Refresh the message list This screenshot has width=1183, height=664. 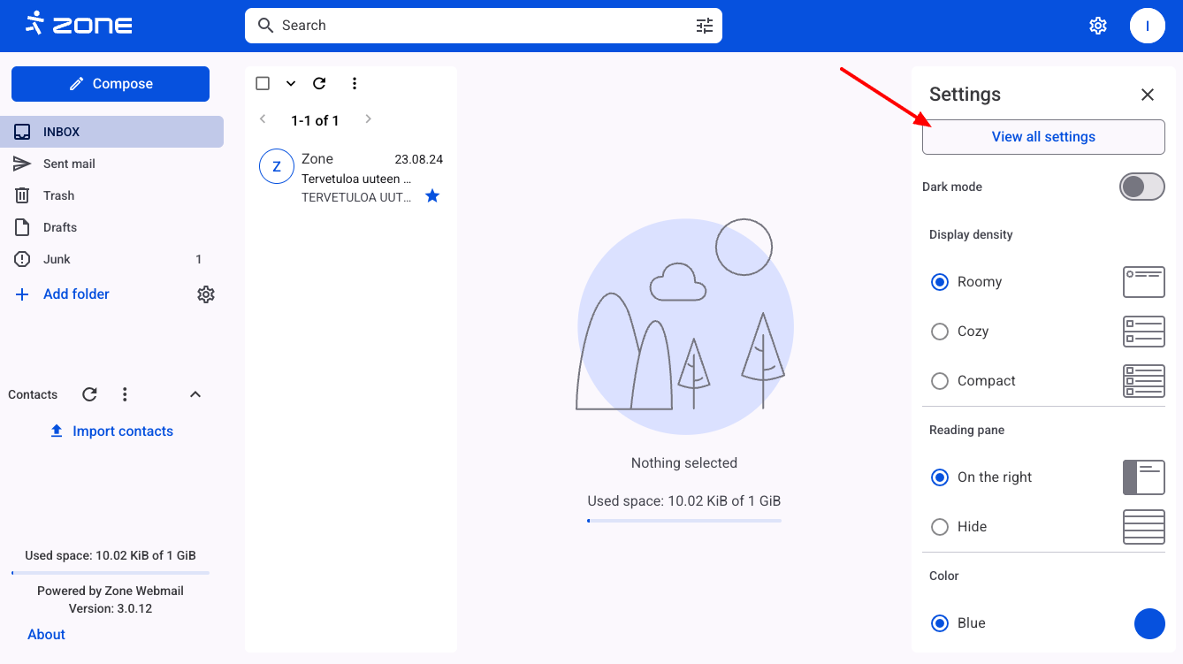(319, 83)
